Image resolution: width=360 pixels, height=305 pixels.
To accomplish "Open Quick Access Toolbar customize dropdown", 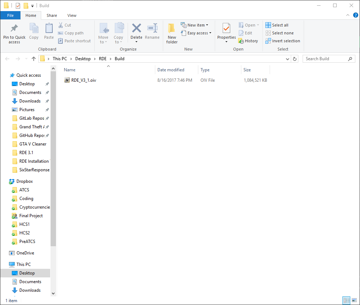I will coord(32,6).
